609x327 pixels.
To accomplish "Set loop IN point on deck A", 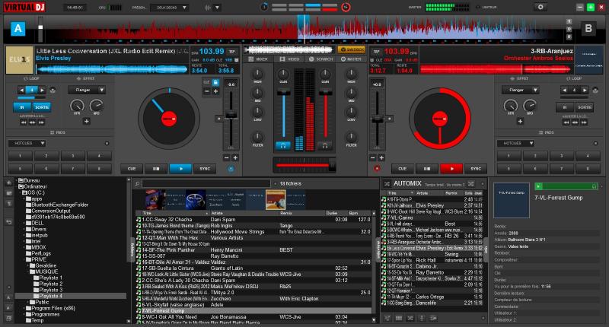I will [22, 107].
